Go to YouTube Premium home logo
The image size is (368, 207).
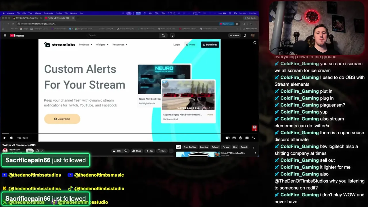click(17, 35)
